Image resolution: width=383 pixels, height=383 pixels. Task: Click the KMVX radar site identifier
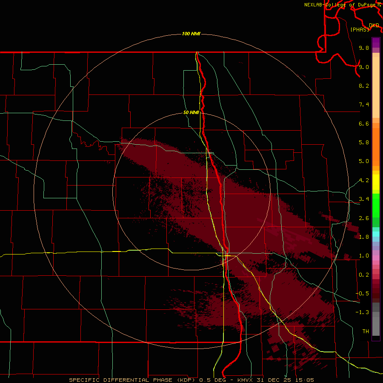[x=245, y=380]
